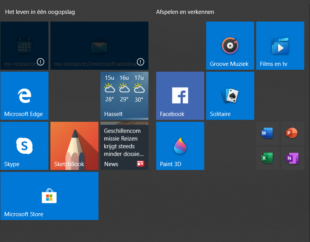Open Groove Muziek tile

230,45
